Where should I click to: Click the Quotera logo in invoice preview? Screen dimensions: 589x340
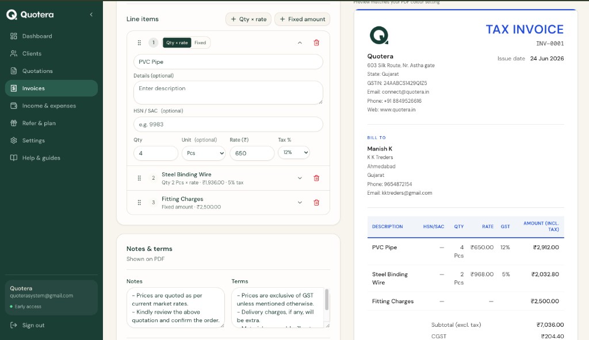coord(379,35)
